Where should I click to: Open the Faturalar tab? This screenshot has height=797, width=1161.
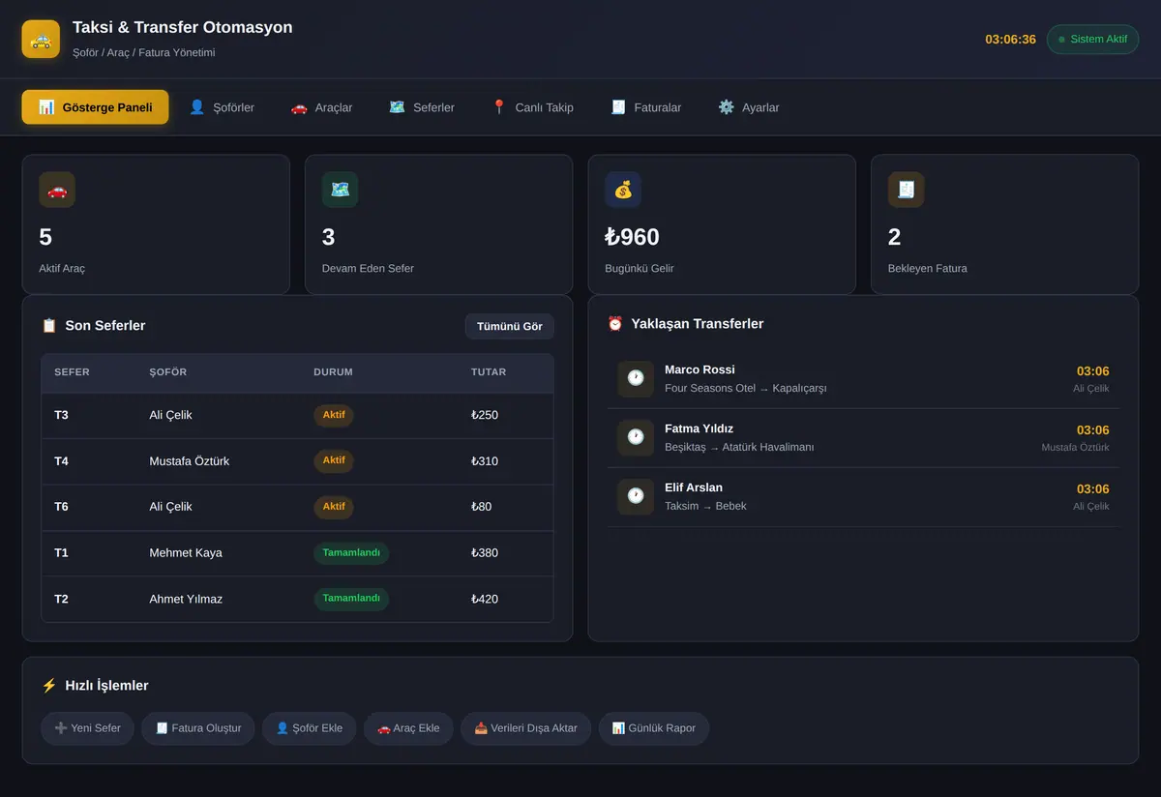pos(645,107)
